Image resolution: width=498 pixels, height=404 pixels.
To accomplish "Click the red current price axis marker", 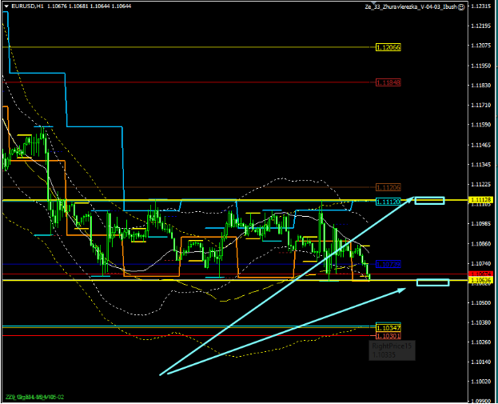I will click(481, 274).
